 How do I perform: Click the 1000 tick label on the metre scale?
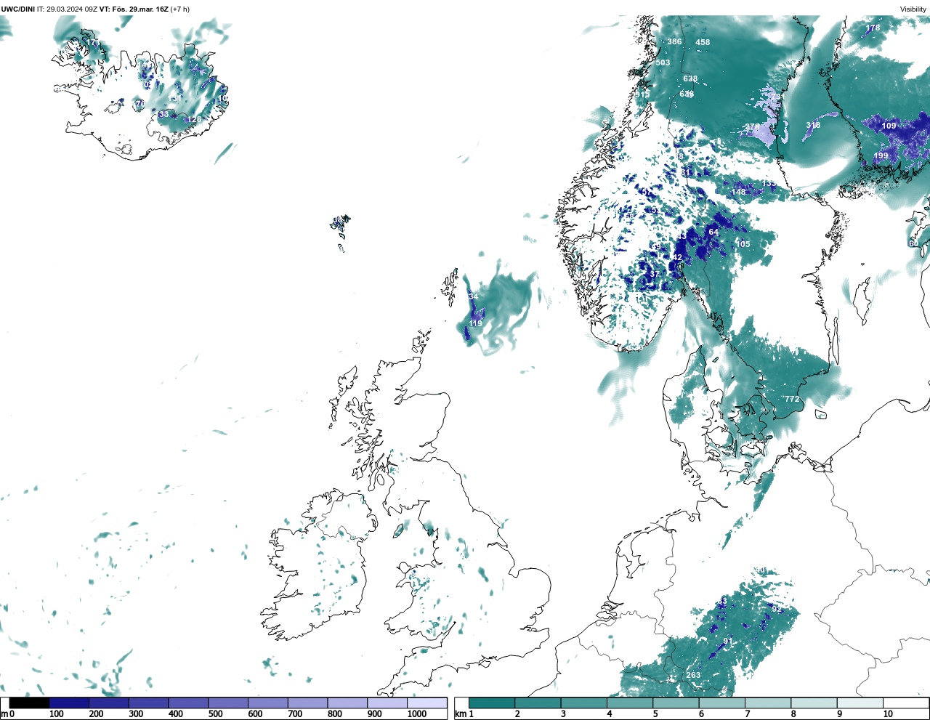click(417, 714)
